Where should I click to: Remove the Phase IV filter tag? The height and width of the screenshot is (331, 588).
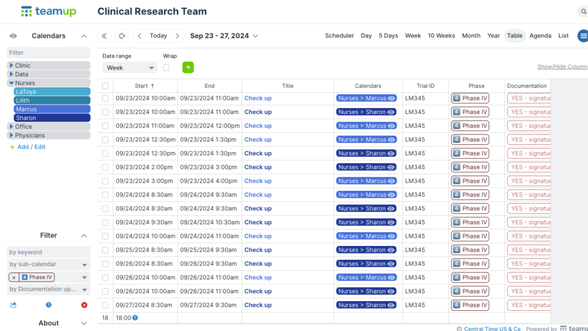click(14, 278)
